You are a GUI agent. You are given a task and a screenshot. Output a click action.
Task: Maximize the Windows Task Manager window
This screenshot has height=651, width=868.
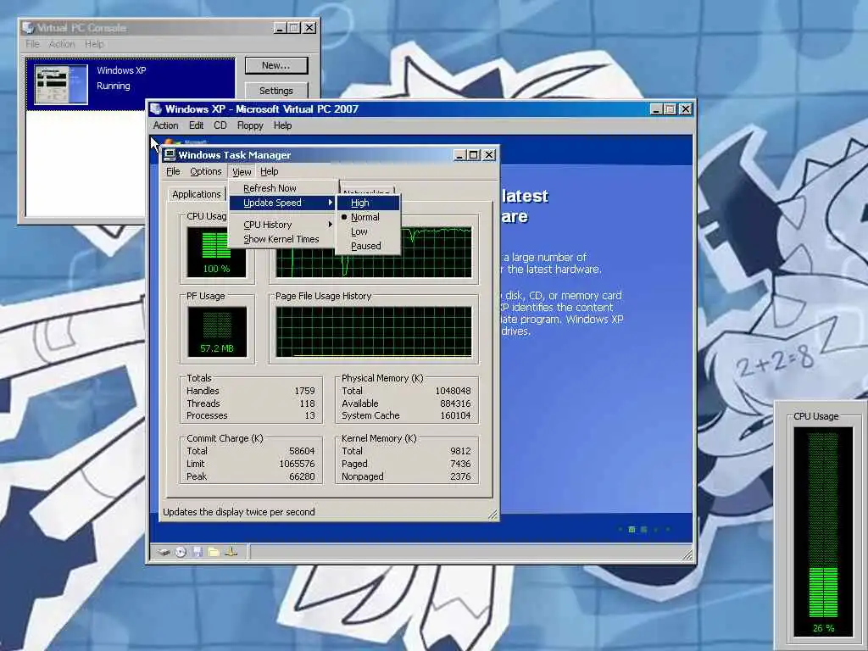click(474, 155)
